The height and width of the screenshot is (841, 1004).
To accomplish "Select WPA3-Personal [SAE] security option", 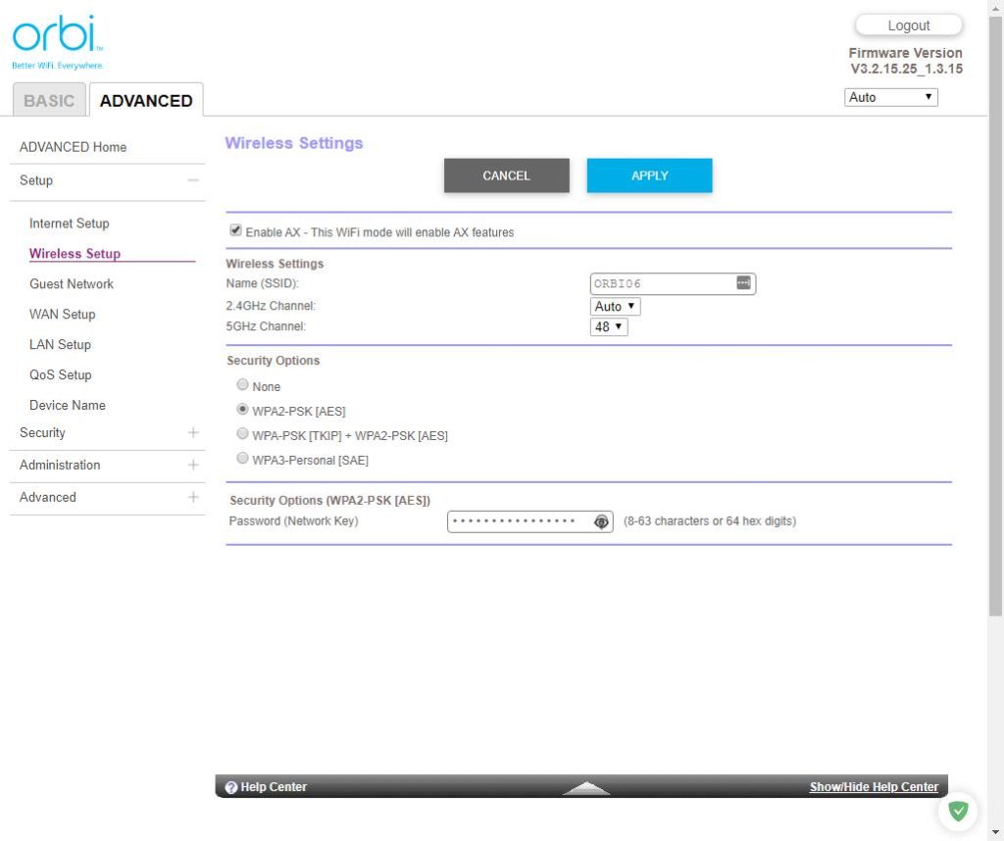I will pos(242,459).
